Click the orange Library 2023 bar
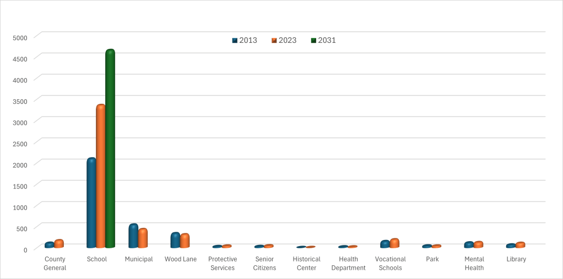The height and width of the screenshot is (279, 563). click(x=520, y=245)
